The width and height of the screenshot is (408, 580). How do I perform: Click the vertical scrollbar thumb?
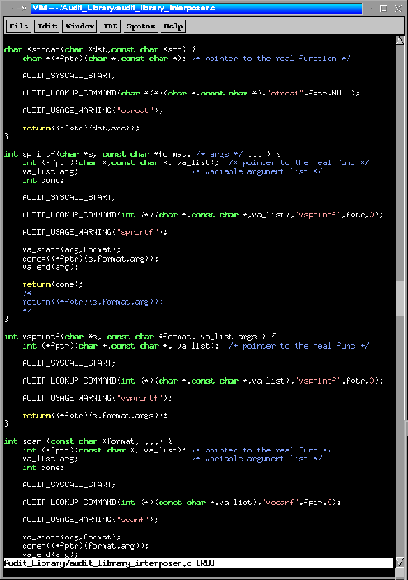click(x=399, y=299)
